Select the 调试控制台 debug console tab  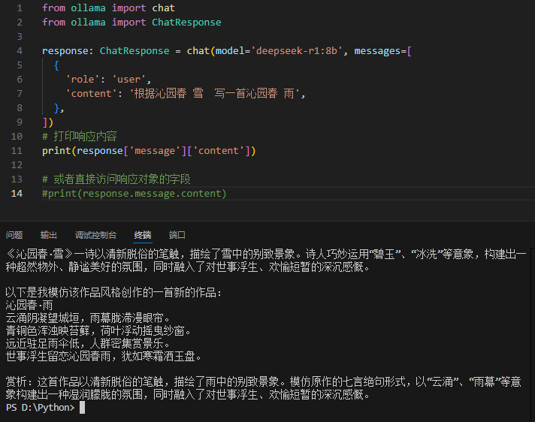[x=95, y=235]
